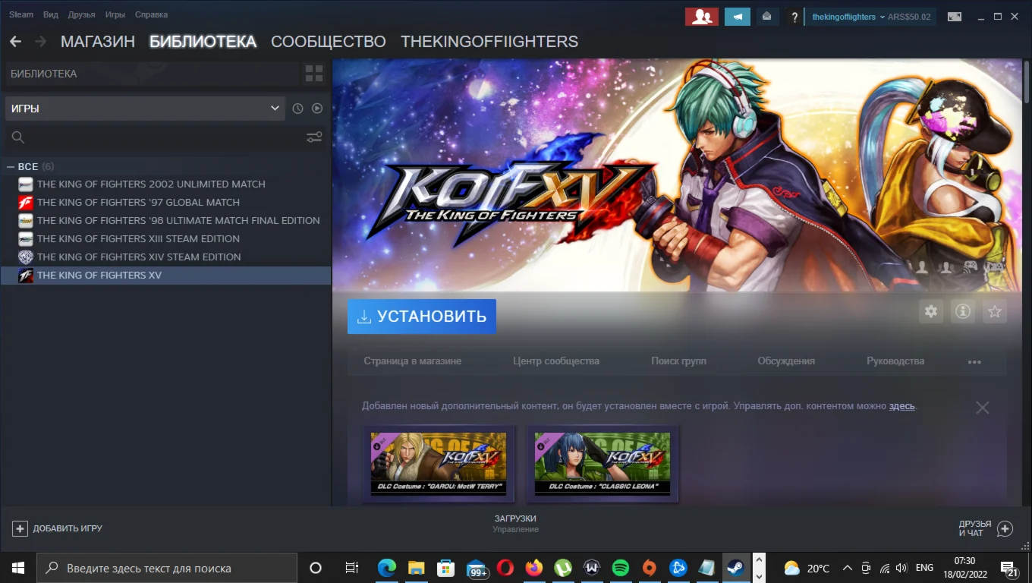The width and height of the screenshot is (1032, 583).
Task: Open the GAROU: MotW TERRY DLC thumbnail
Action: [x=439, y=463]
